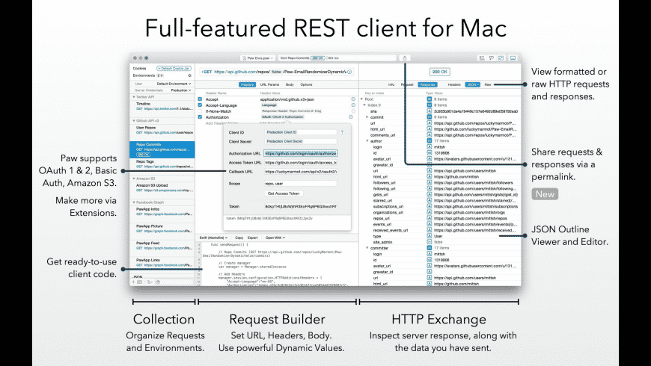This screenshot has height=366, width=651.
Task: Click the share permalink icon in the toolbar
Action: click(405, 58)
